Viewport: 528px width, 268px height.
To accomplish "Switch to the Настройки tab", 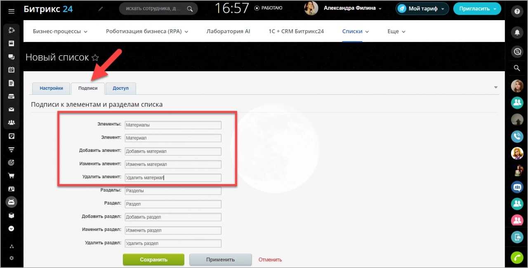I will point(51,88).
